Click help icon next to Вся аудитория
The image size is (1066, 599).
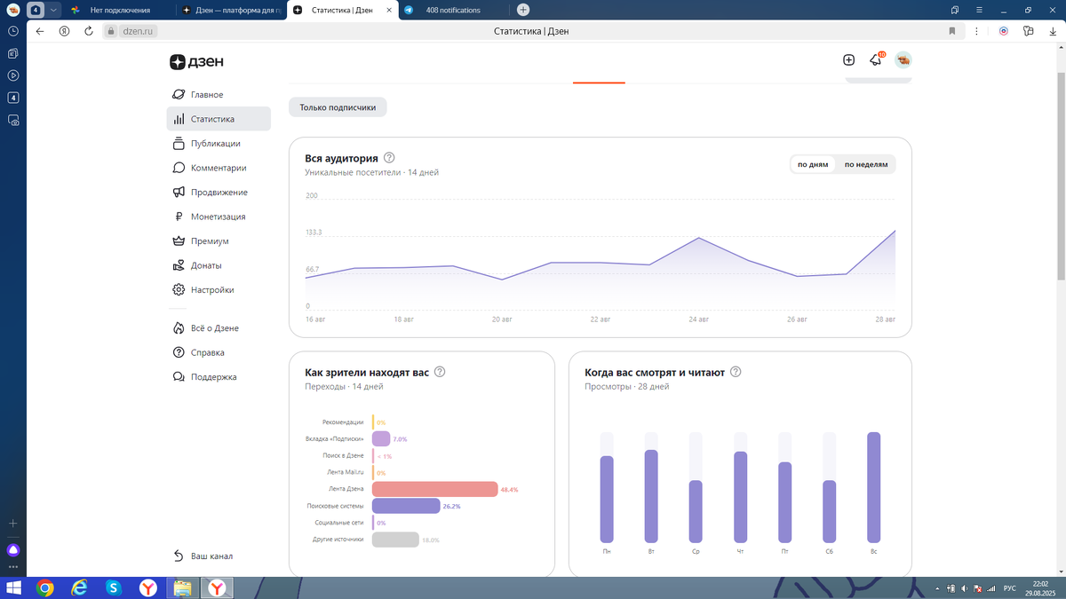(x=389, y=158)
